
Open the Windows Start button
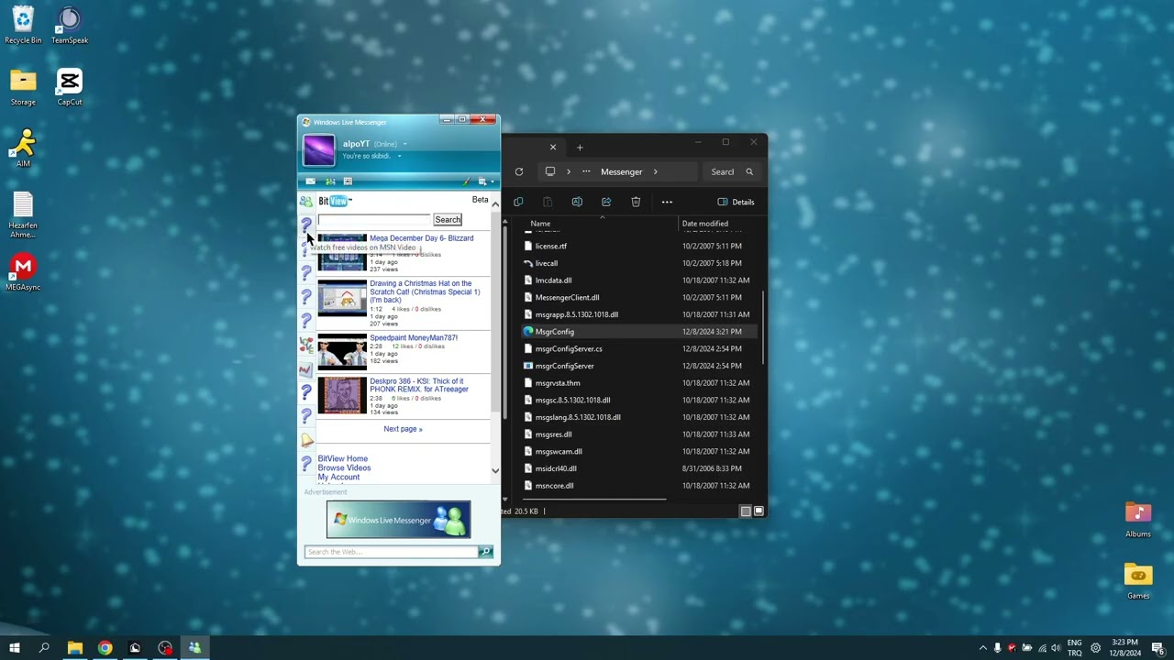15,648
